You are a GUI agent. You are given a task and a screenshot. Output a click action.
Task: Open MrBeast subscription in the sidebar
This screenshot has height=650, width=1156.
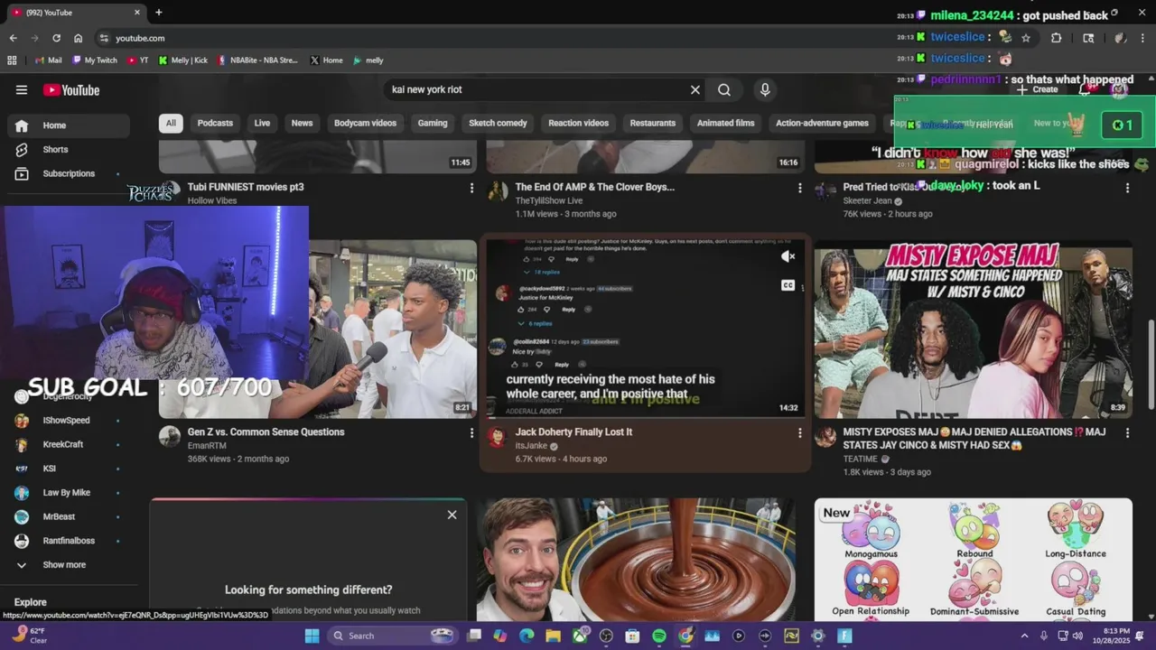point(69,516)
